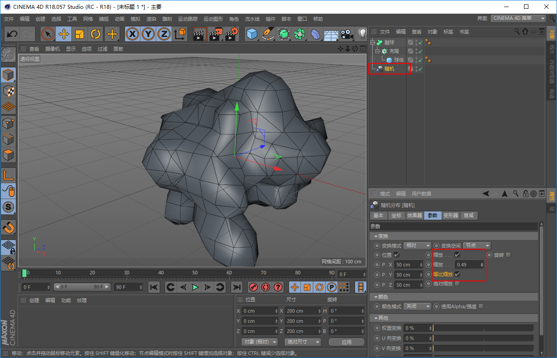
Task: Select the 克隆 object in tree
Action: 394,51
